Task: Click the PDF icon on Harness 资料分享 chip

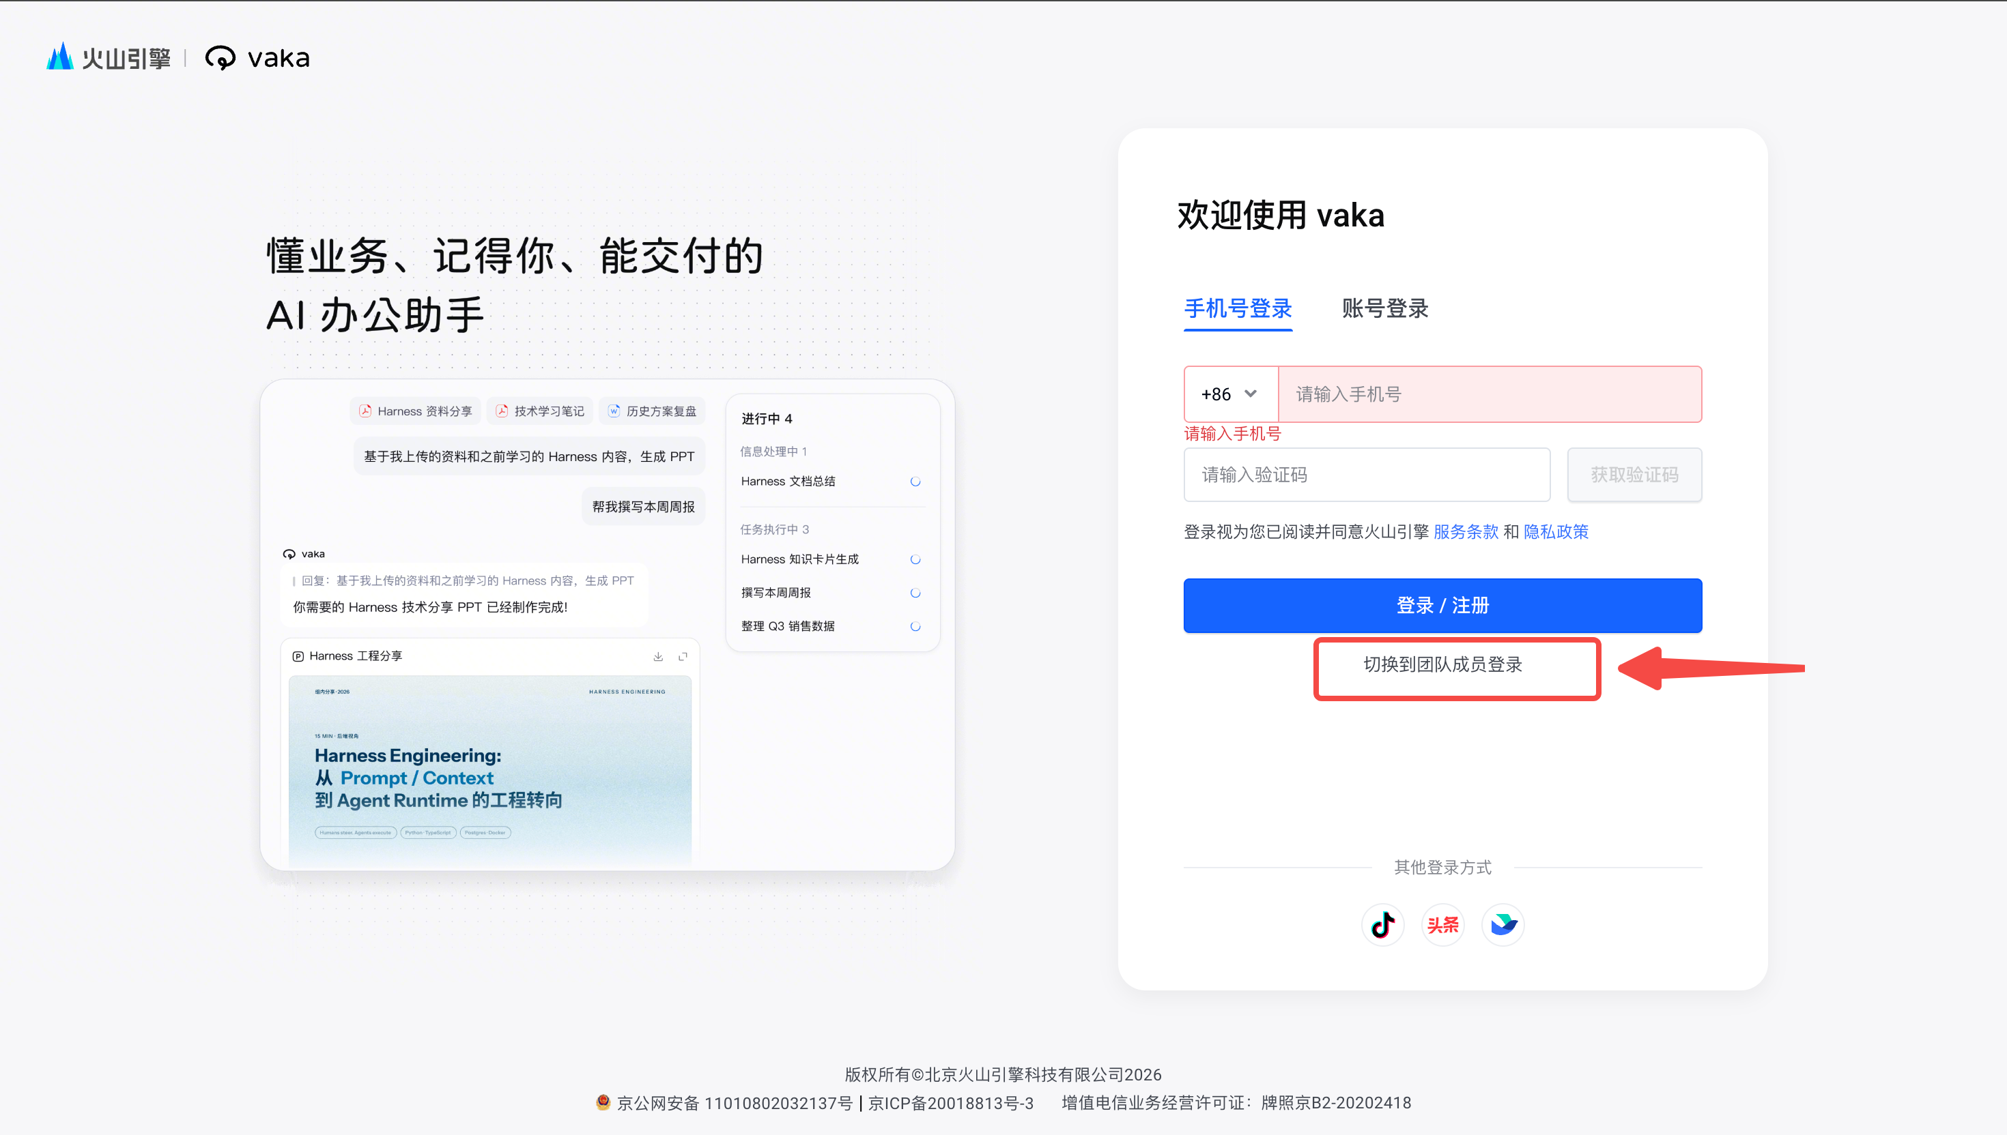Action: pyautogui.click(x=365, y=411)
